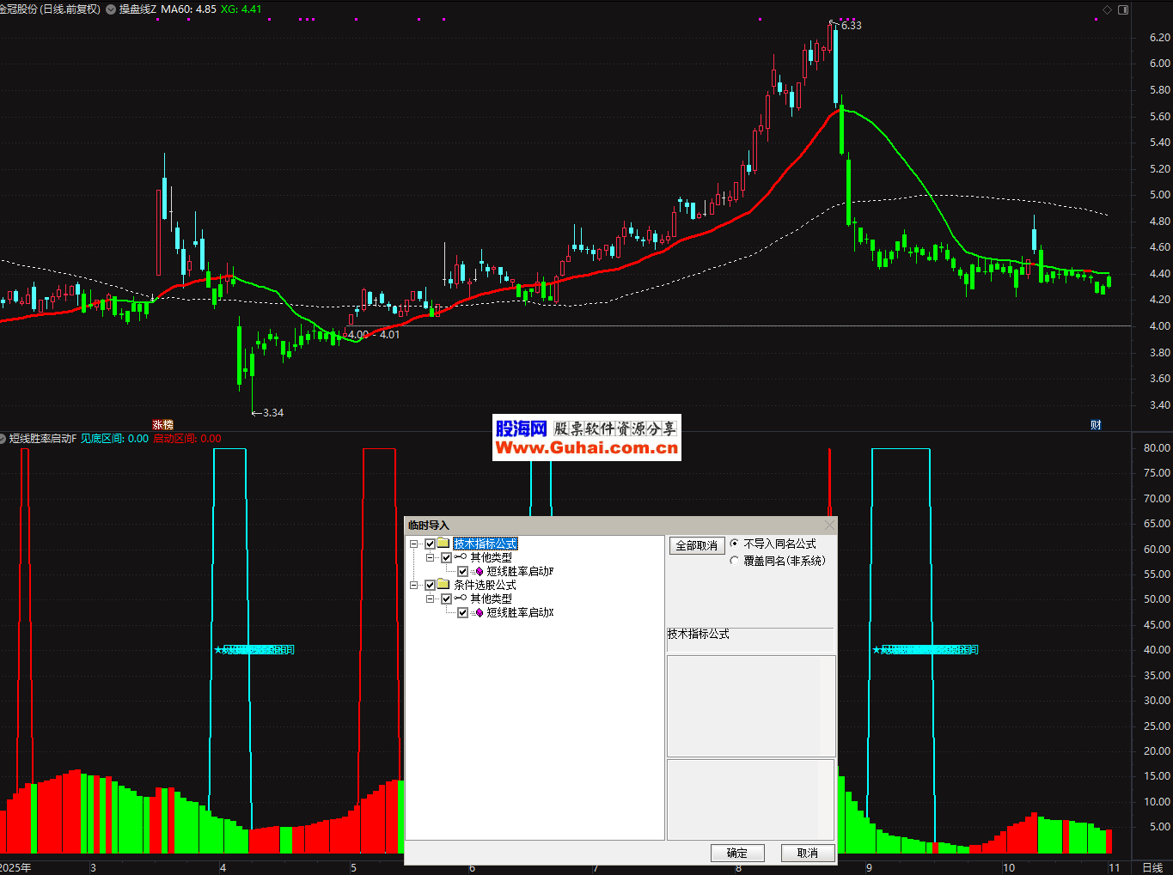Image resolution: width=1173 pixels, height=875 pixels.
Task: Click the 2025年 label on the time axis
Action: pyautogui.click(x=15, y=868)
